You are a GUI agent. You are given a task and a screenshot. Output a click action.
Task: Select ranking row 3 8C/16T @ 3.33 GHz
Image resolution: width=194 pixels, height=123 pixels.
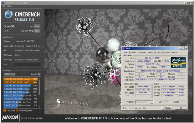click(21, 86)
